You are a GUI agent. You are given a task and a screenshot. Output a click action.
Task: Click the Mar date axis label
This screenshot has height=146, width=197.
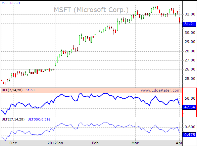[135, 143]
